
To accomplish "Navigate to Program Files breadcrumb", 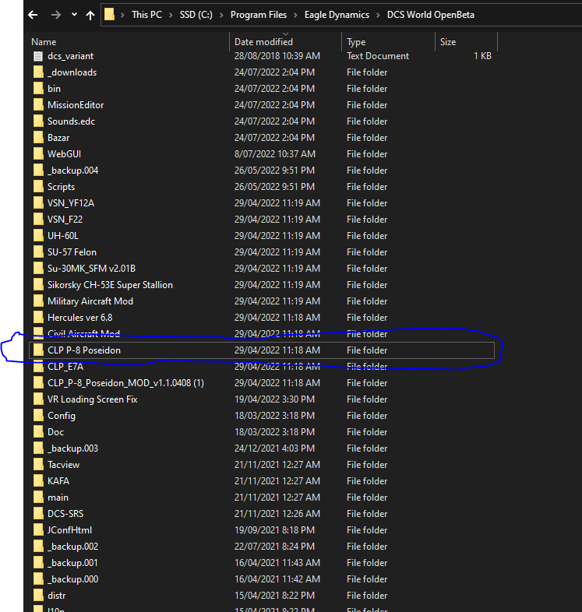I will click(259, 15).
